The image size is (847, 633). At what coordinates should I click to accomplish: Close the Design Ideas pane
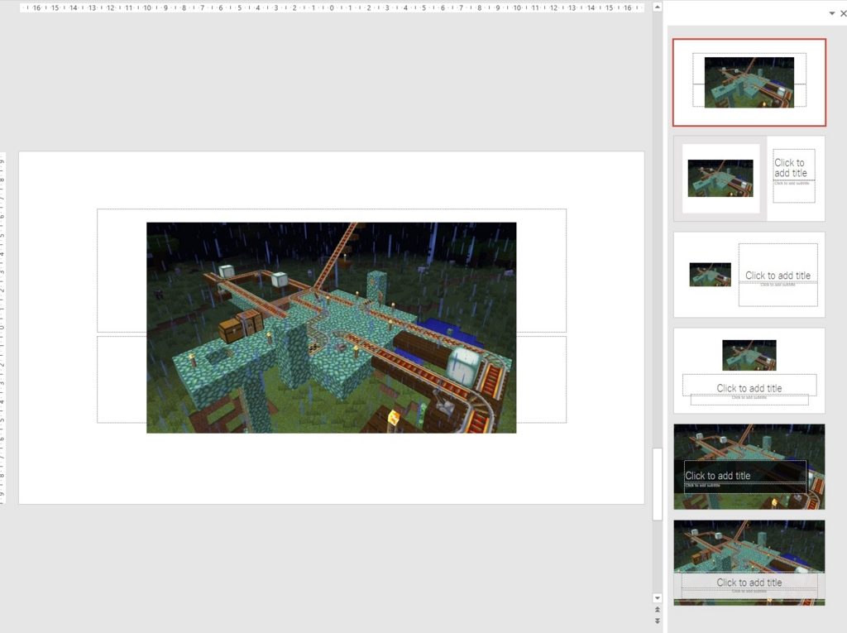point(843,13)
